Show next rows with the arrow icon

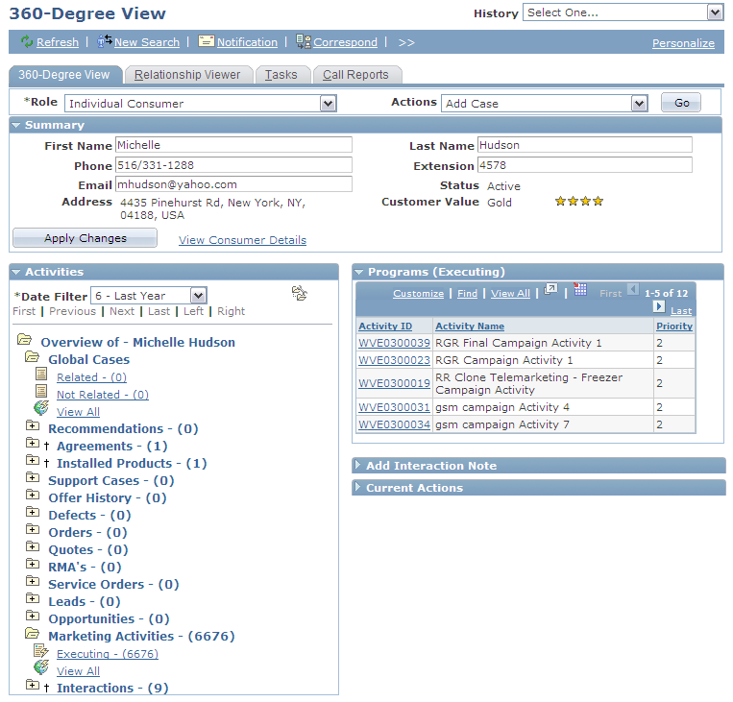point(659,306)
